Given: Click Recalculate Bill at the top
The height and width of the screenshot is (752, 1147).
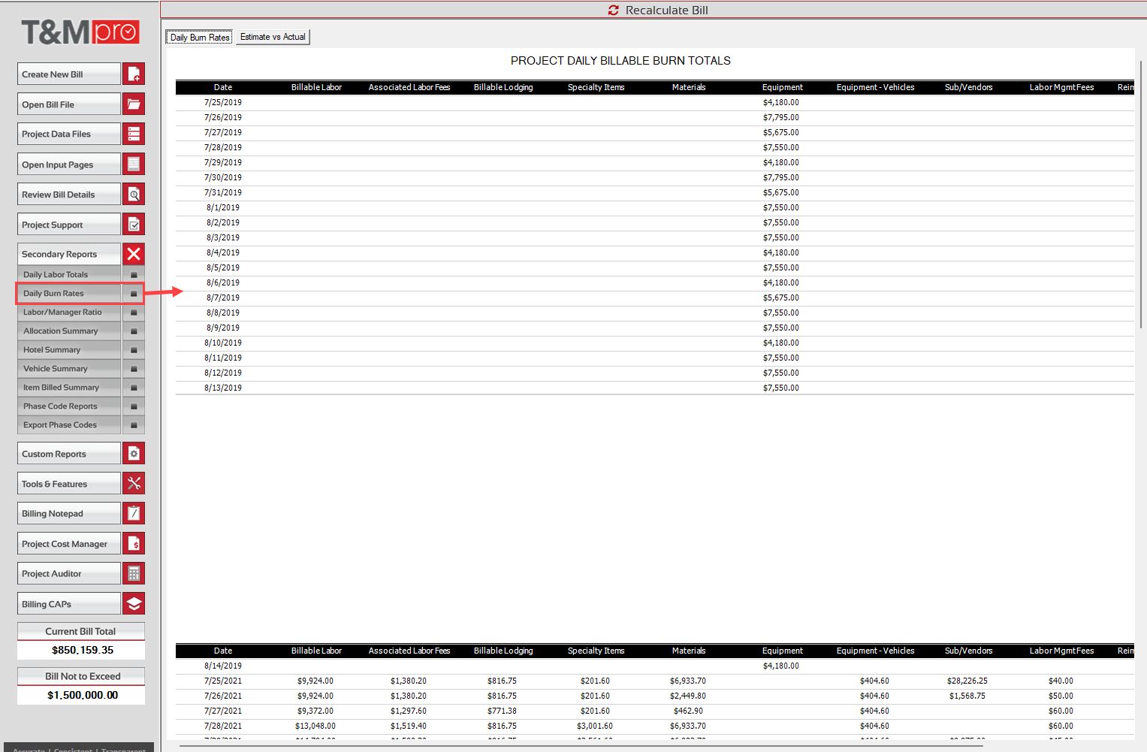Looking at the screenshot, I should tap(658, 11).
